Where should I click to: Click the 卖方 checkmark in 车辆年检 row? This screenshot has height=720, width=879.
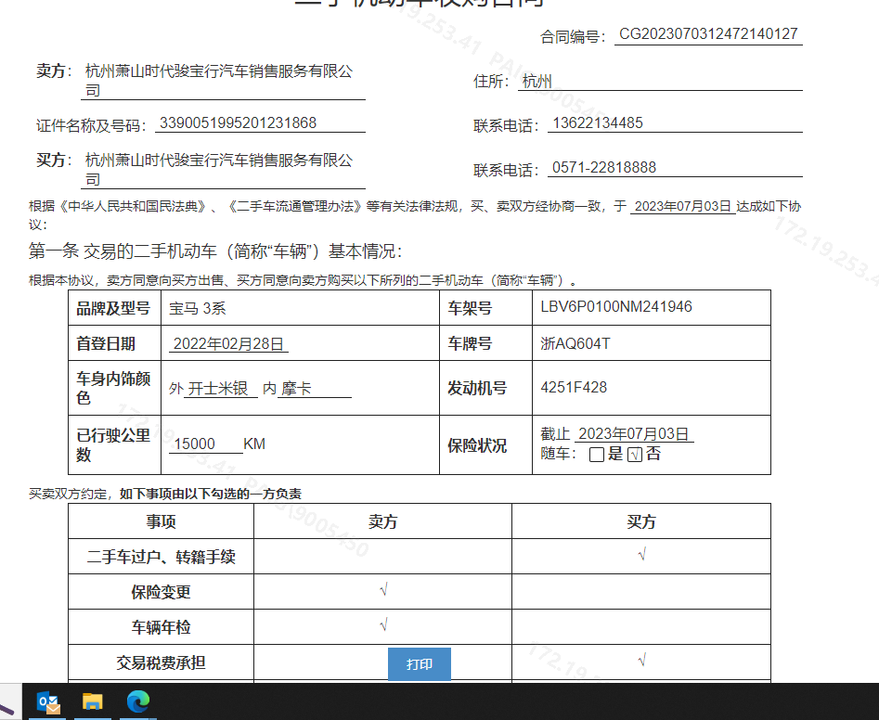383,625
